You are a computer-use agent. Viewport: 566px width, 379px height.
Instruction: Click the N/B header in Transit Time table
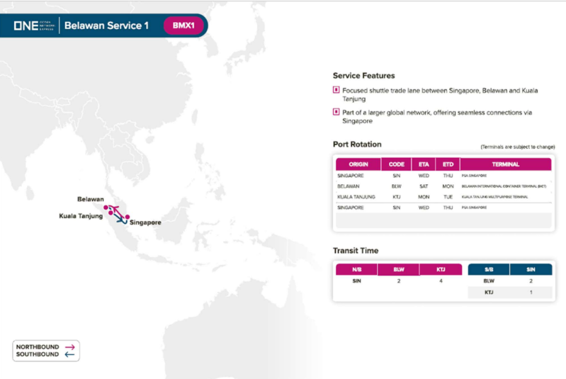[356, 269]
